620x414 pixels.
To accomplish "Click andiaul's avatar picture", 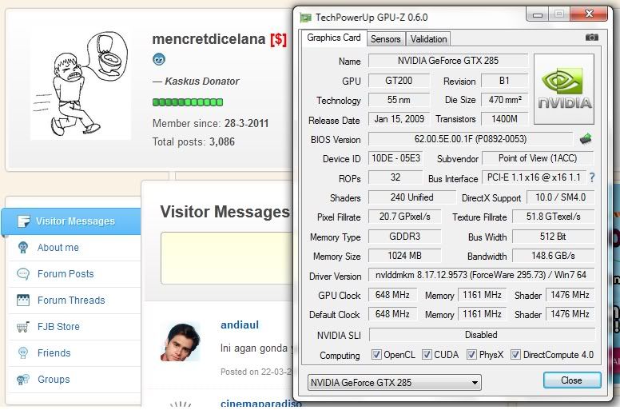I will 181,342.
